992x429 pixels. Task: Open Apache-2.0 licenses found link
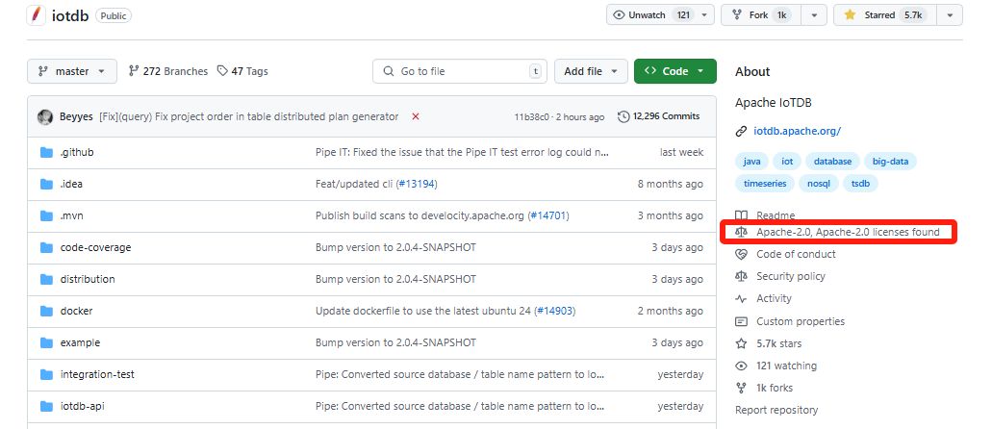848,232
